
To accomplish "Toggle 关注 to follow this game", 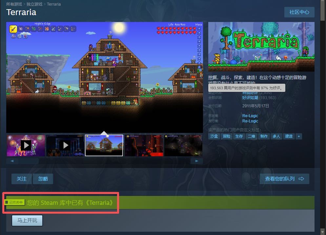I will point(22,179).
